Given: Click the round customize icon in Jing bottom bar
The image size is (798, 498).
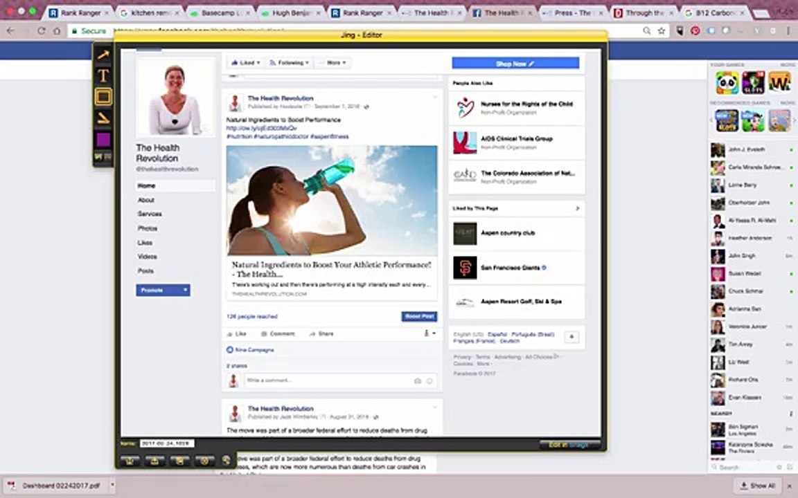Looking at the screenshot, I should tap(226, 460).
